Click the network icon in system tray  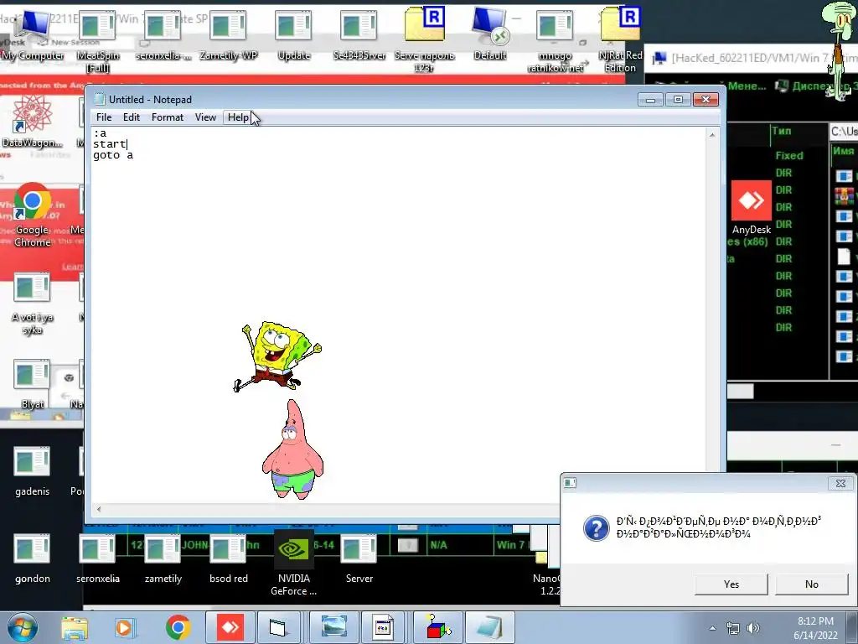[x=732, y=628]
